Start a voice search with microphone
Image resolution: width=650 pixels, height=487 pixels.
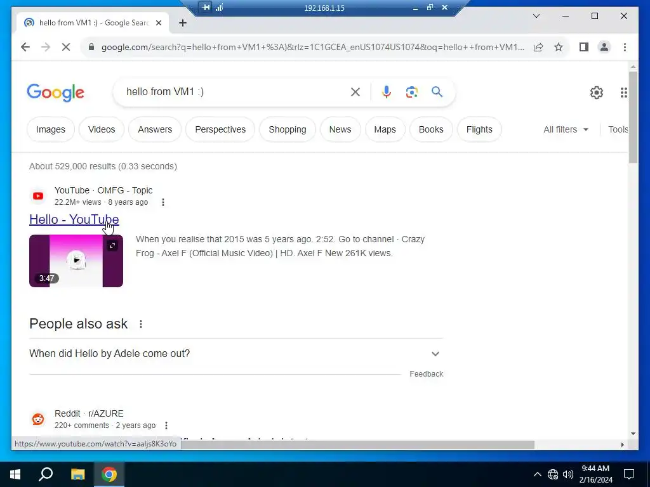(x=387, y=92)
